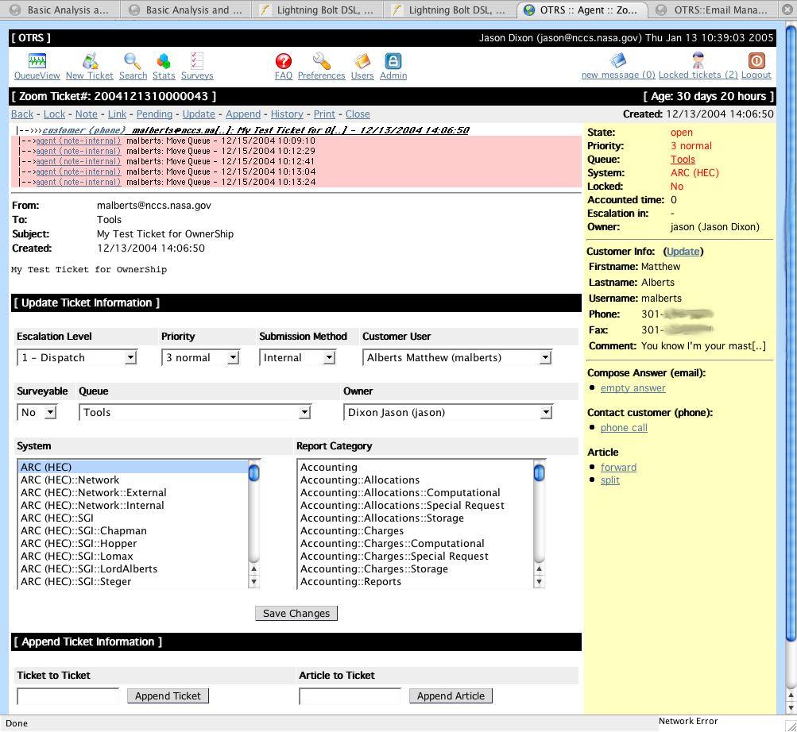Click the Report Category scrollbar thumb
Viewport: 797px width, 732px height.
[539, 472]
